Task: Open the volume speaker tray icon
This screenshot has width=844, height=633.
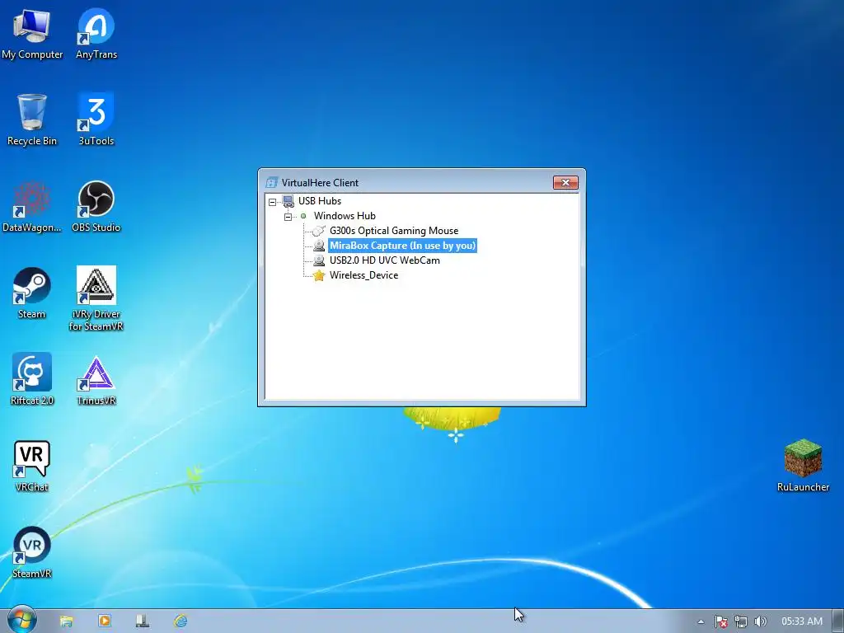Action: [x=761, y=621]
